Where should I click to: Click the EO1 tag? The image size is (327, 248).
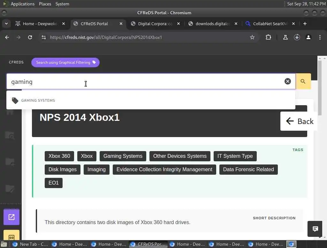54,183
